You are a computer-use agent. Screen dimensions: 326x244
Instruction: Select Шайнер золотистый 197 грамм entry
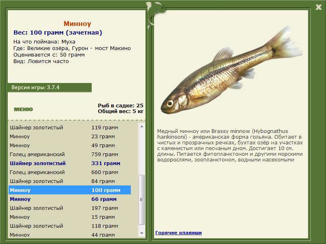[70, 208]
